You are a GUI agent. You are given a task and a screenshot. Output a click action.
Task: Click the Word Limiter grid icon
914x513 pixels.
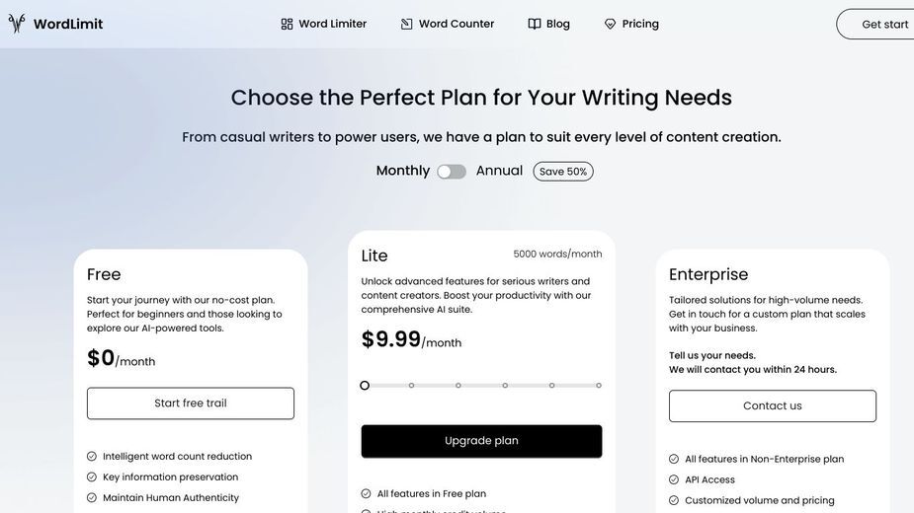[287, 24]
